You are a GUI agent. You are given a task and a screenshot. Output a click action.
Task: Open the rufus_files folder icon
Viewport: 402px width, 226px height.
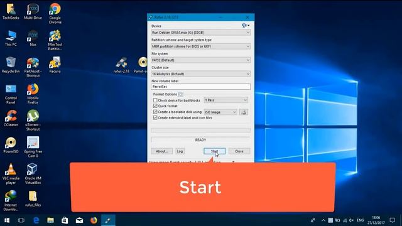point(33,199)
